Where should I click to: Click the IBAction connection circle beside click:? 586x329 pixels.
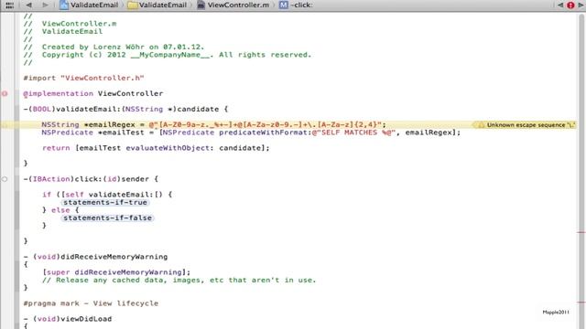(x=5, y=179)
